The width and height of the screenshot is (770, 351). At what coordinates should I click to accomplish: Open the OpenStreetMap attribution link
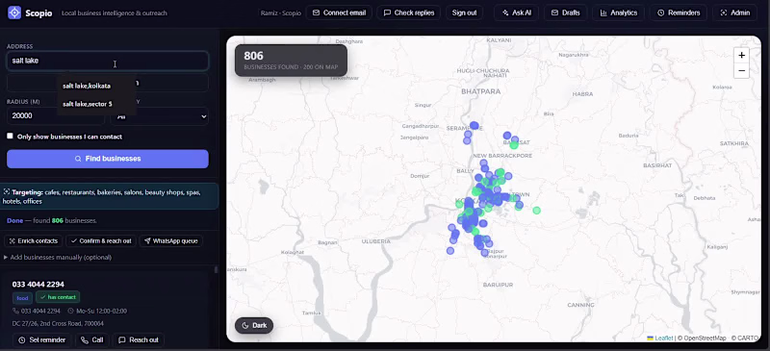[x=704, y=338]
